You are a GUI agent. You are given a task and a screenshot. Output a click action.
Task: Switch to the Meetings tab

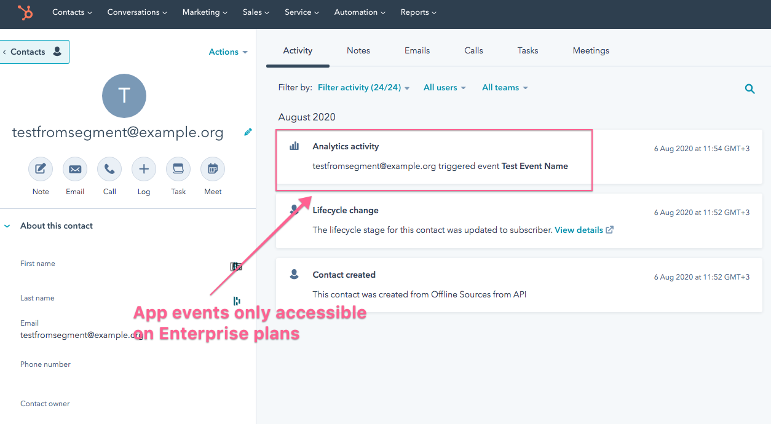click(x=591, y=51)
